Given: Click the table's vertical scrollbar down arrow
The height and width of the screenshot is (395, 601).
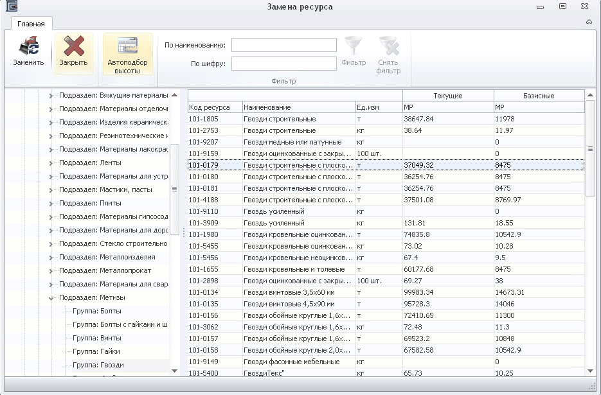Looking at the screenshot, I should pos(590,371).
